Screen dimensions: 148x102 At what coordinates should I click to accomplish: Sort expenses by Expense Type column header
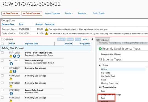click(31, 44)
